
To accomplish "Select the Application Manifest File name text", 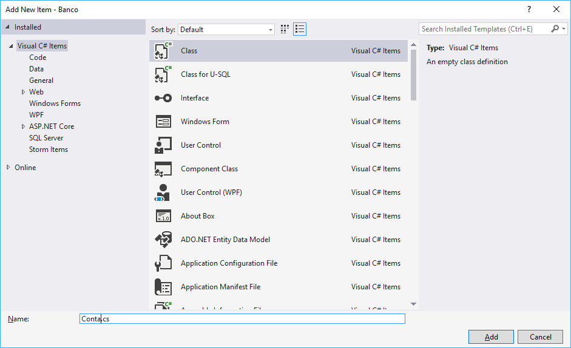I will [x=221, y=287].
